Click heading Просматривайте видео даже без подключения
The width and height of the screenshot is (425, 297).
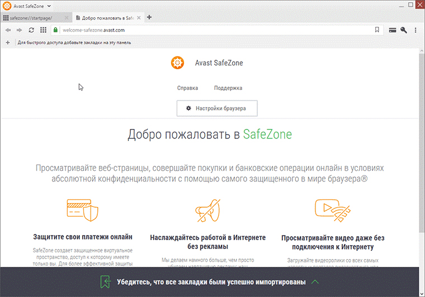[333, 242]
